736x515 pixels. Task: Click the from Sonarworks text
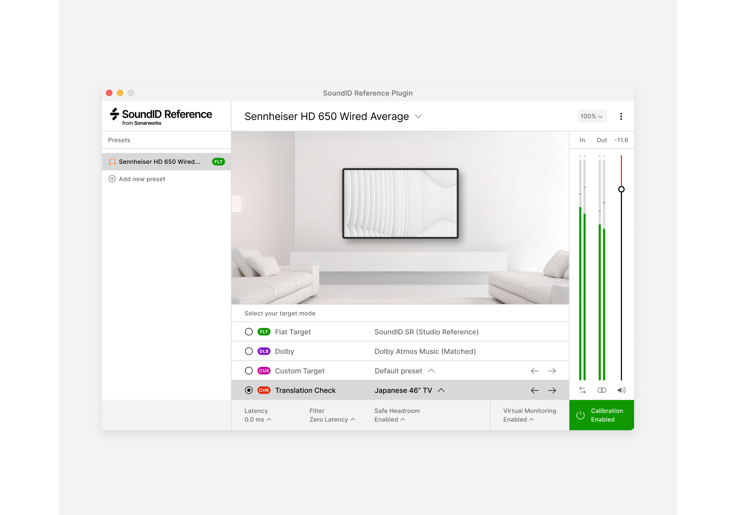(142, 123)
